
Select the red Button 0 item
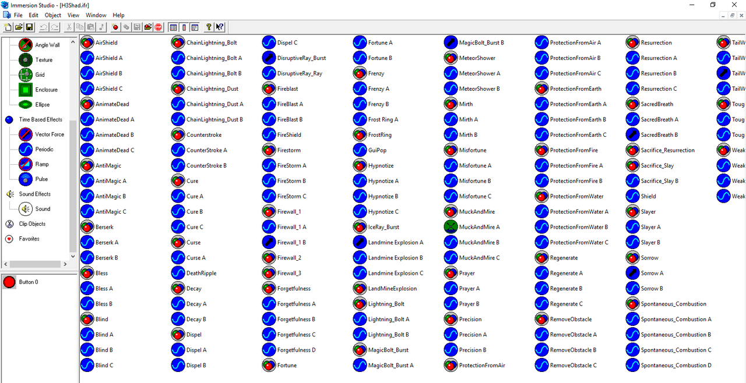pos(20,282)
